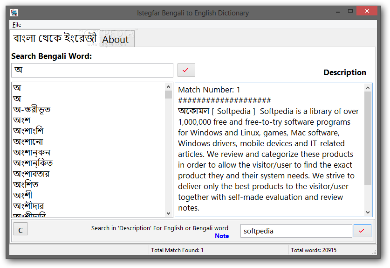Viewport: 390px width, 268px height.
Task: Click the Description pane scrollbar thumb
Action: (x=368, y=138)
